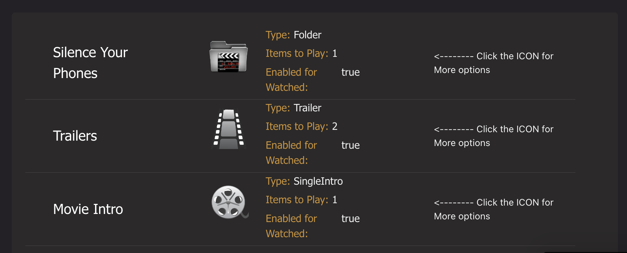Viewport: 627px width, 253px height.
Task: Click Enabled for Watched true in Trailers row
Action: (350, 145)
